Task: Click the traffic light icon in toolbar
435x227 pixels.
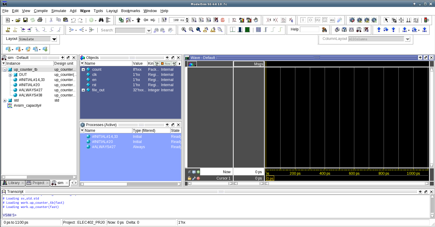Action: (427, 20)
